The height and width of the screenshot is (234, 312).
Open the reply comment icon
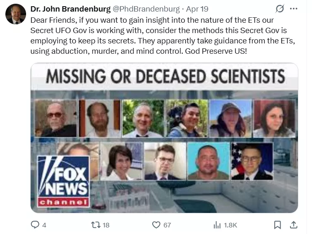click(x=35, y=224)
